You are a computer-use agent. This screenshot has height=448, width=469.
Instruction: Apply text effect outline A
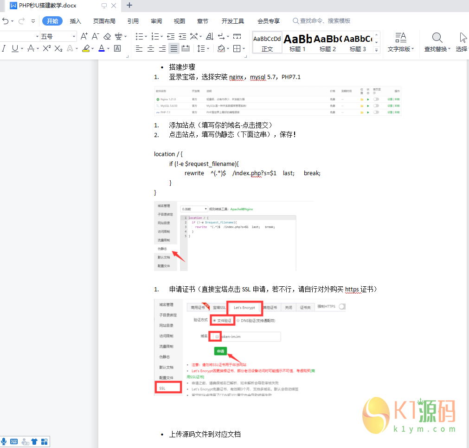pos(70,48)
